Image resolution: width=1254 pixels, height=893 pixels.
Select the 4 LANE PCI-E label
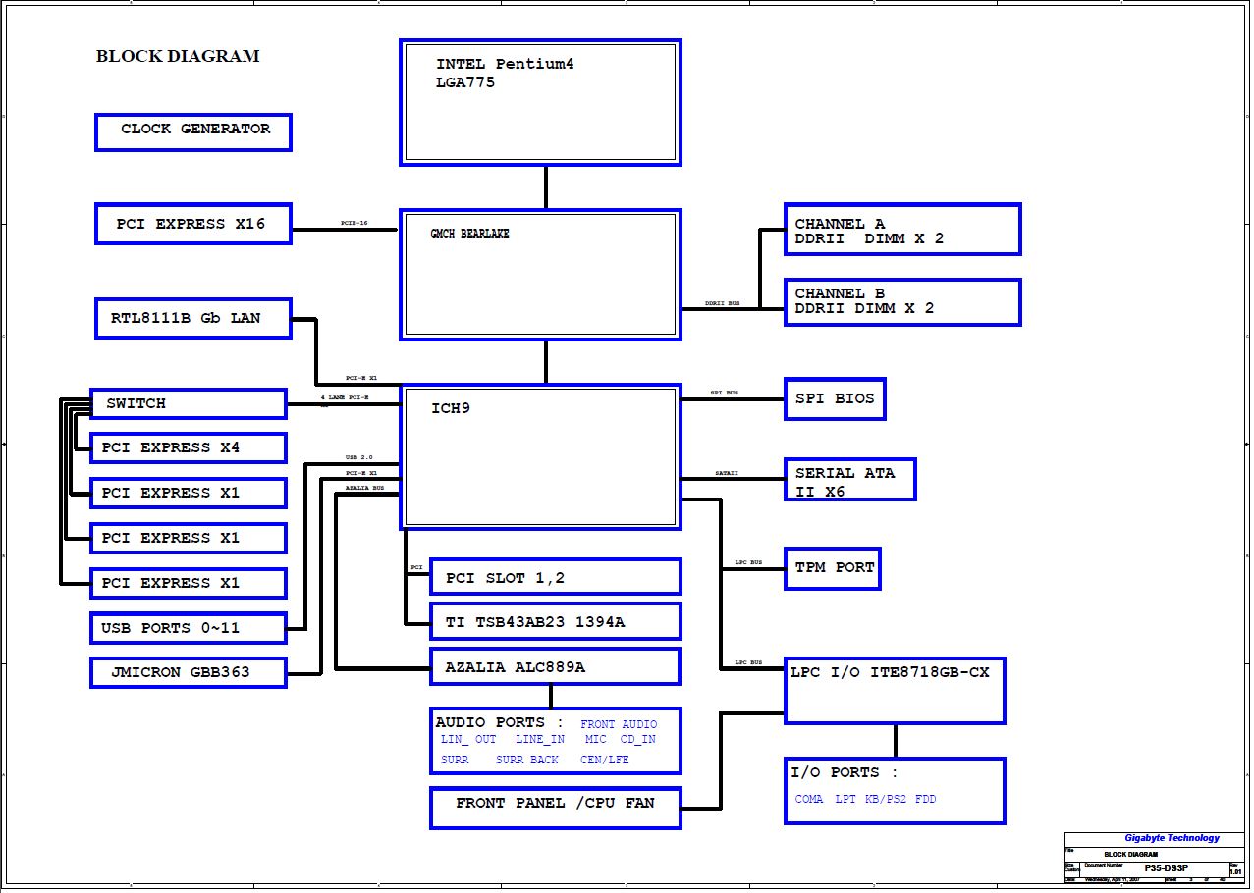345,396
